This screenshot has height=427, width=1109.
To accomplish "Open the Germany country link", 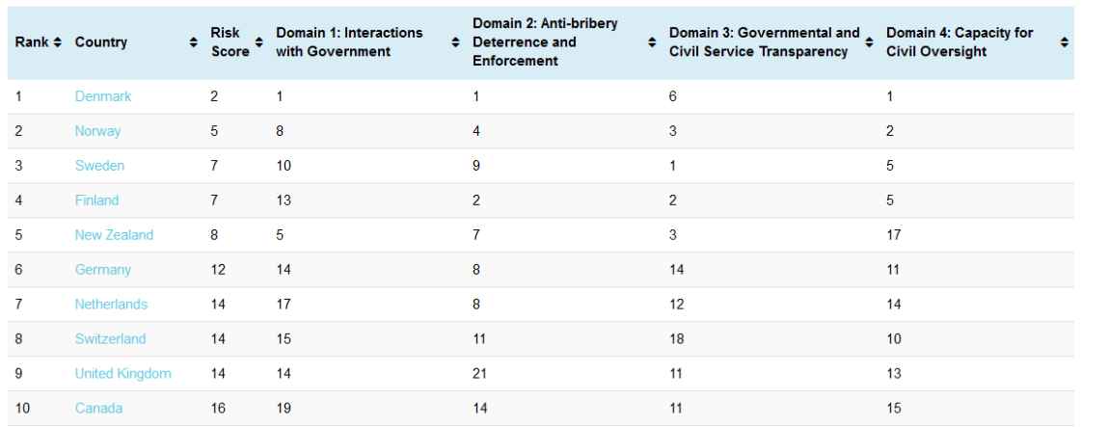I will tap(102, 270).
